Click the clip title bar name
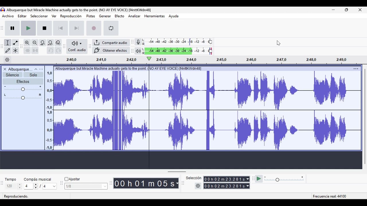The height and width of the screenshot is (206, 367). coord(128,69)
